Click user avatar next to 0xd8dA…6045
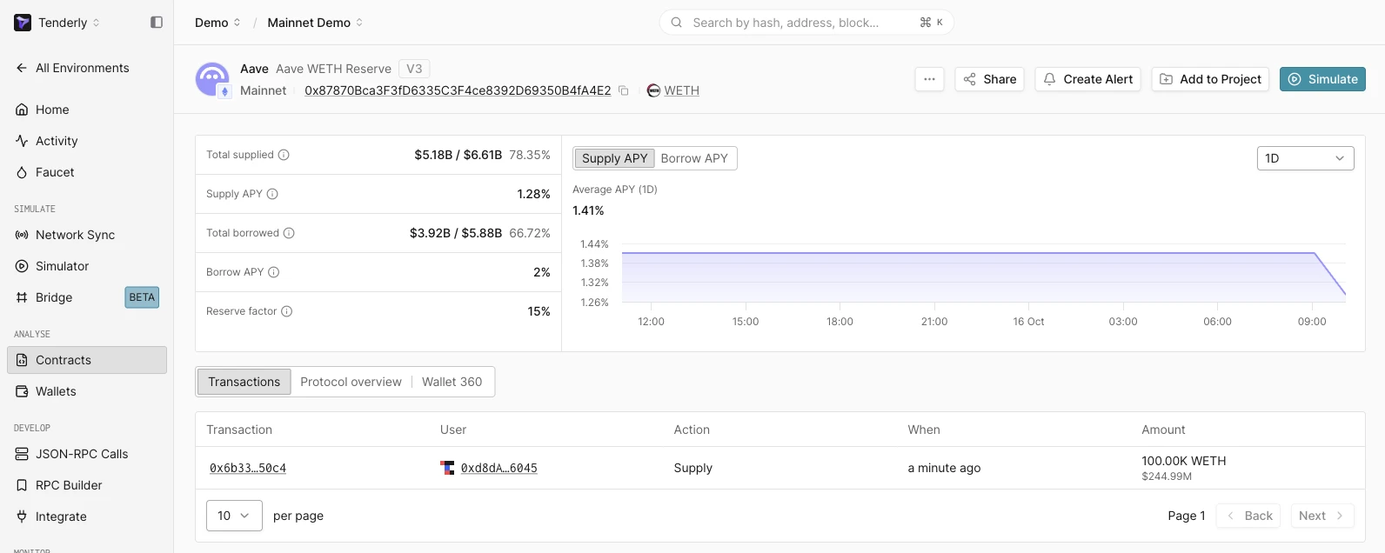 (447, 468)
